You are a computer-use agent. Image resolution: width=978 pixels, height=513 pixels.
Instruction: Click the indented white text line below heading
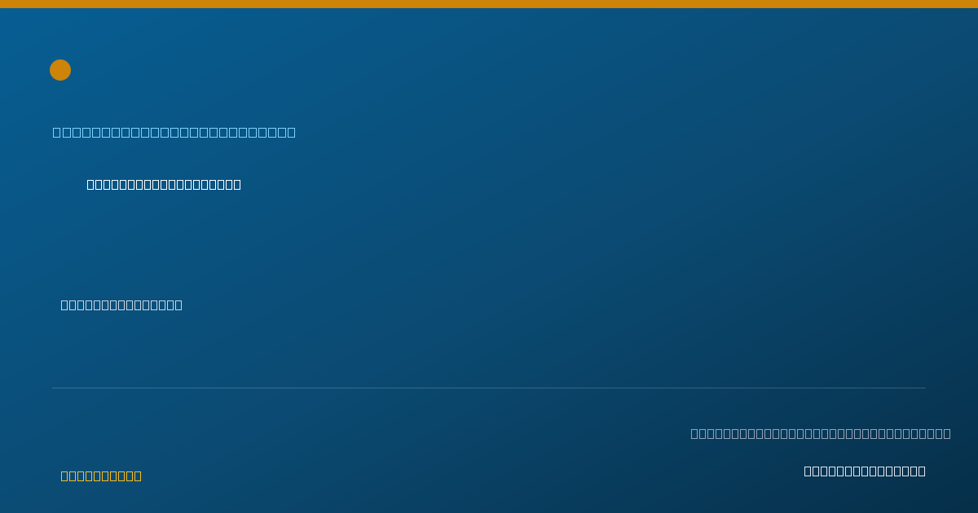pos(164,184)
